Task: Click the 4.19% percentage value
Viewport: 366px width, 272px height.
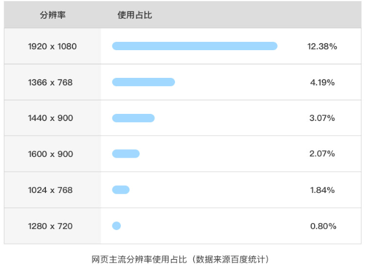Action: tap(322, 82)
